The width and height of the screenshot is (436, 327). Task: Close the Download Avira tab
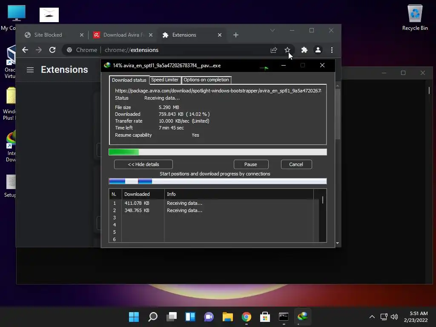[150, 35]
